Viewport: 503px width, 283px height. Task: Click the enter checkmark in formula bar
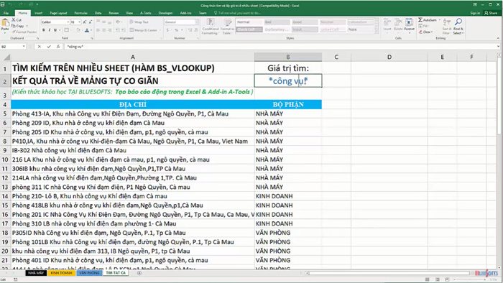(49, 47)
